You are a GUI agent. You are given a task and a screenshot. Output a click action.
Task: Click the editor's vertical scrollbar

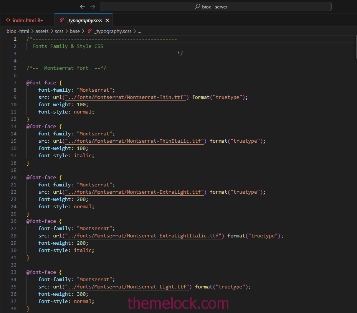[355, 50]
